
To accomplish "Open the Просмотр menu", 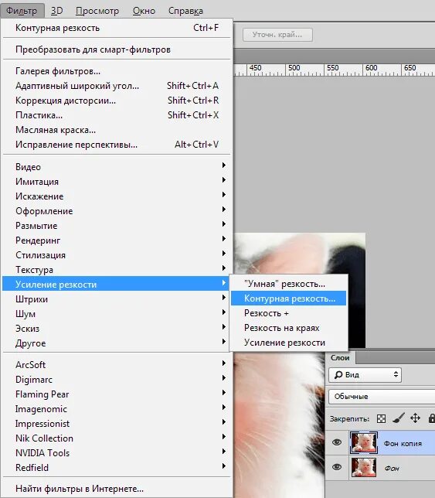I will click(x=97, y=11).
